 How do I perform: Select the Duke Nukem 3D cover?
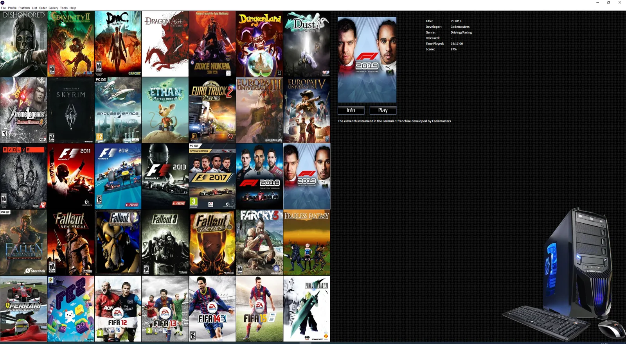point(212,44)
